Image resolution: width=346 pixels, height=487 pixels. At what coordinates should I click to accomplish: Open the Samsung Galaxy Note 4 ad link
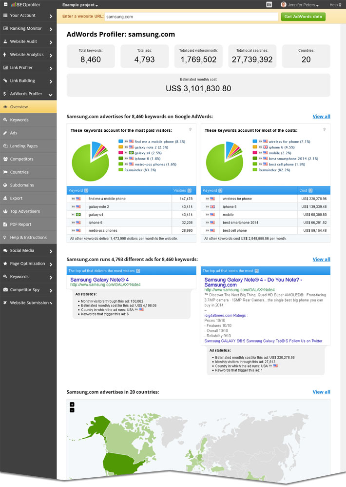99,280
